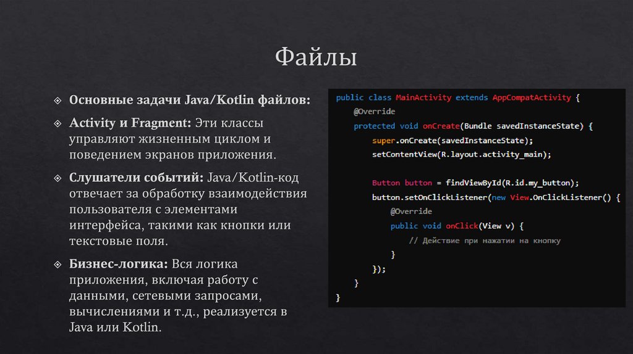Click the text "текстовые поля."
633x354 pixels.
pyautogui.click(x=118, y=241)
